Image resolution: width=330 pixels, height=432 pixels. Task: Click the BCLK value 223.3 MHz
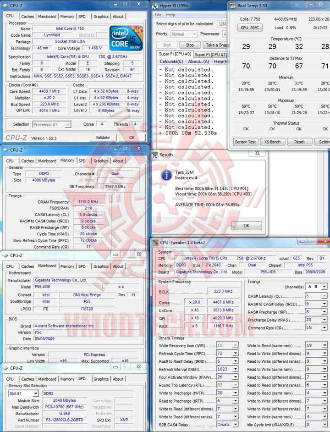223,292
